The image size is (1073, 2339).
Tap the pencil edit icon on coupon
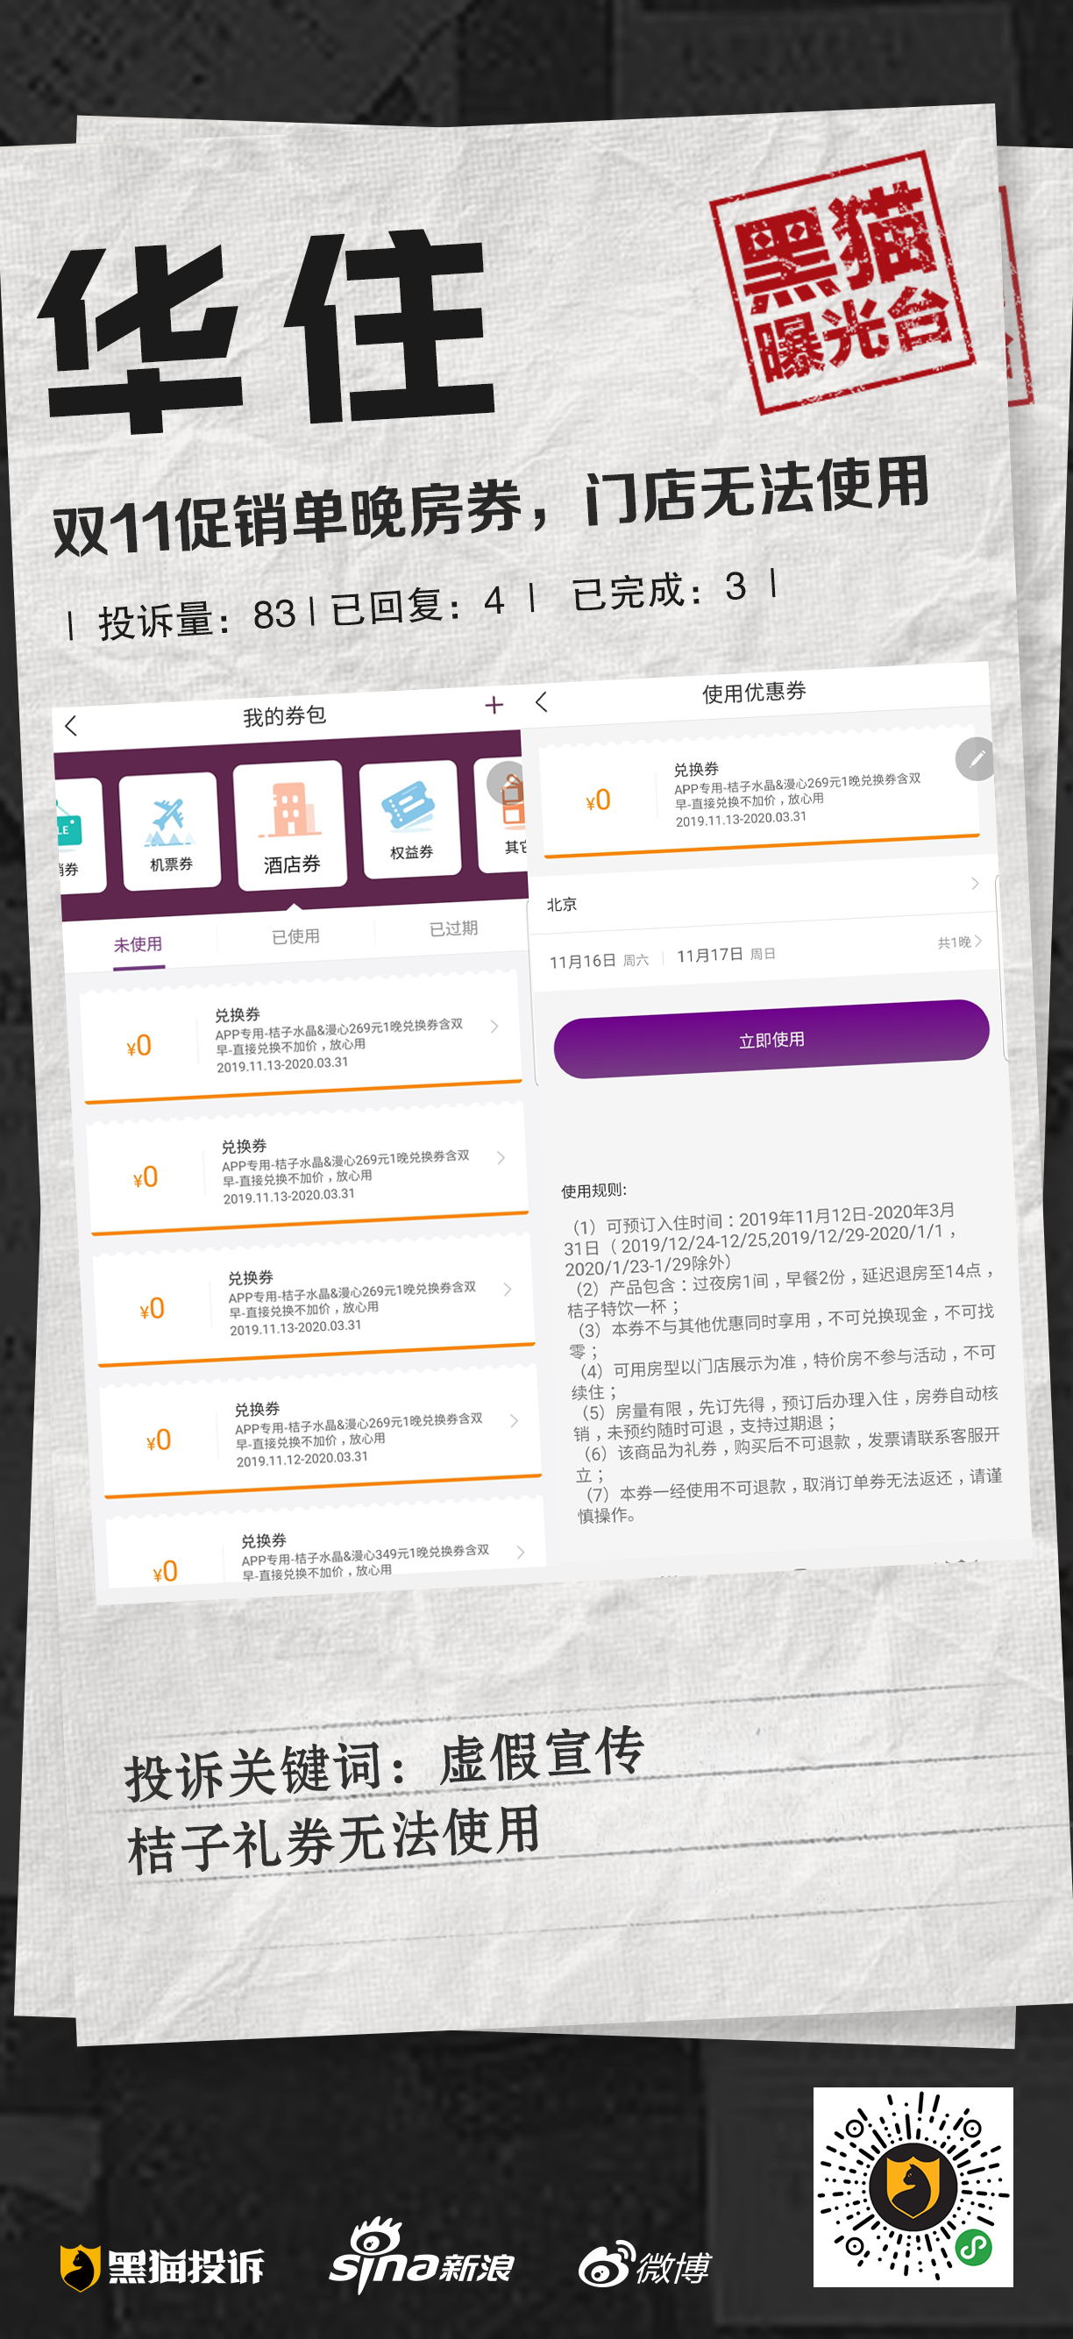[976, 758]
